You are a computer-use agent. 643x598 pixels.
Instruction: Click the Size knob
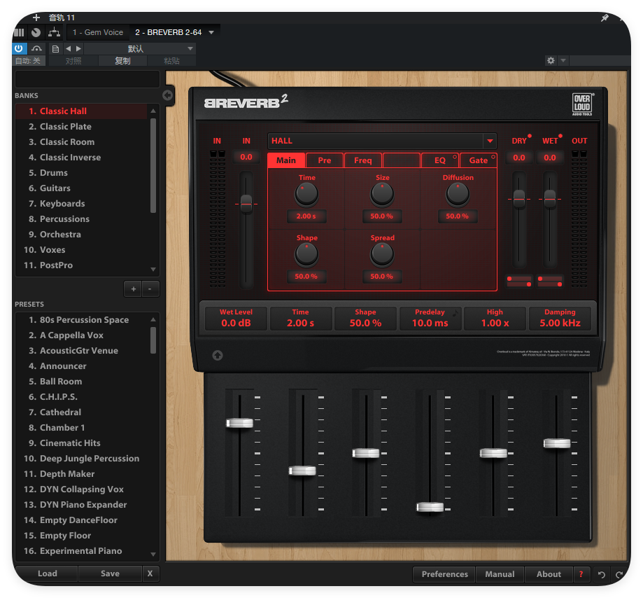pos(382,194)
